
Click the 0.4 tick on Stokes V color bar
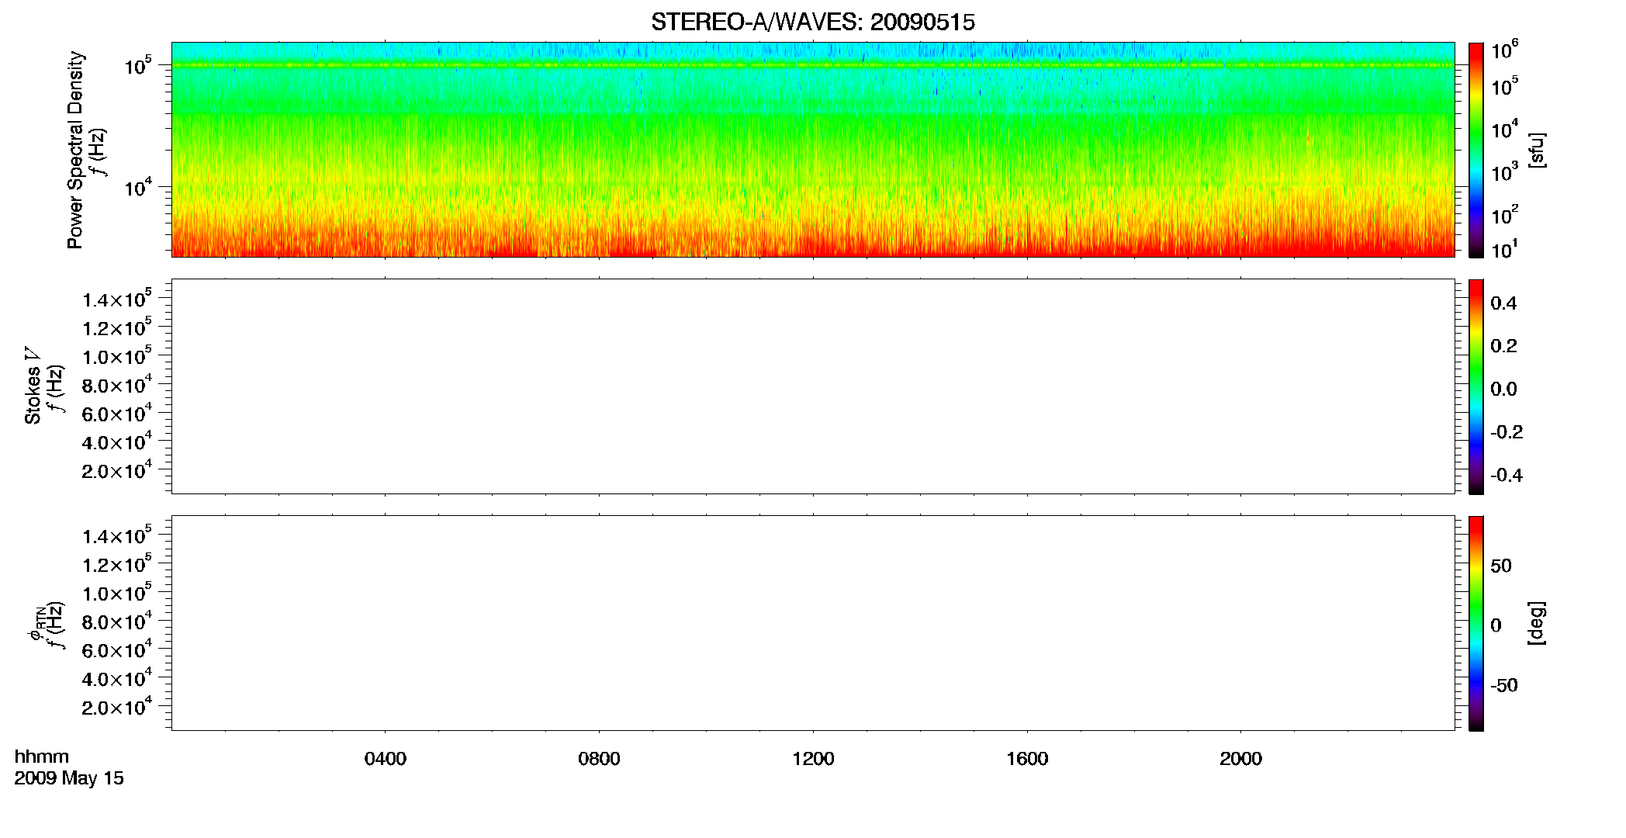[x=1503, y=303]
